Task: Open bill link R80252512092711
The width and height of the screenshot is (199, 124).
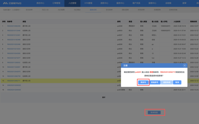Action: (14, 81)
